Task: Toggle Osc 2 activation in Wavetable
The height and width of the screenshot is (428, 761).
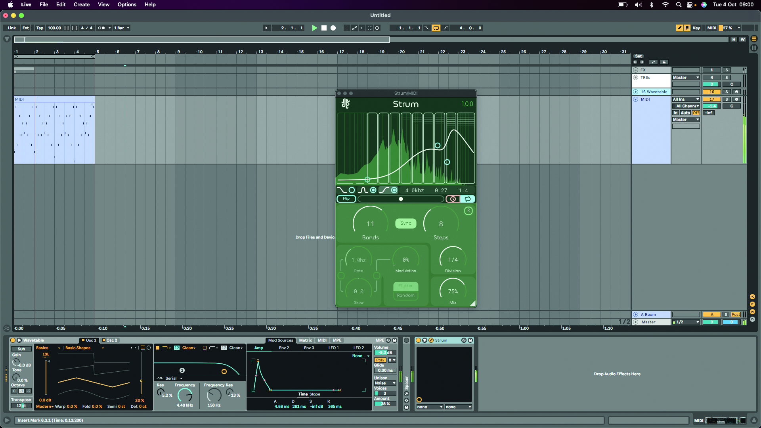Action: pos(104,340)
